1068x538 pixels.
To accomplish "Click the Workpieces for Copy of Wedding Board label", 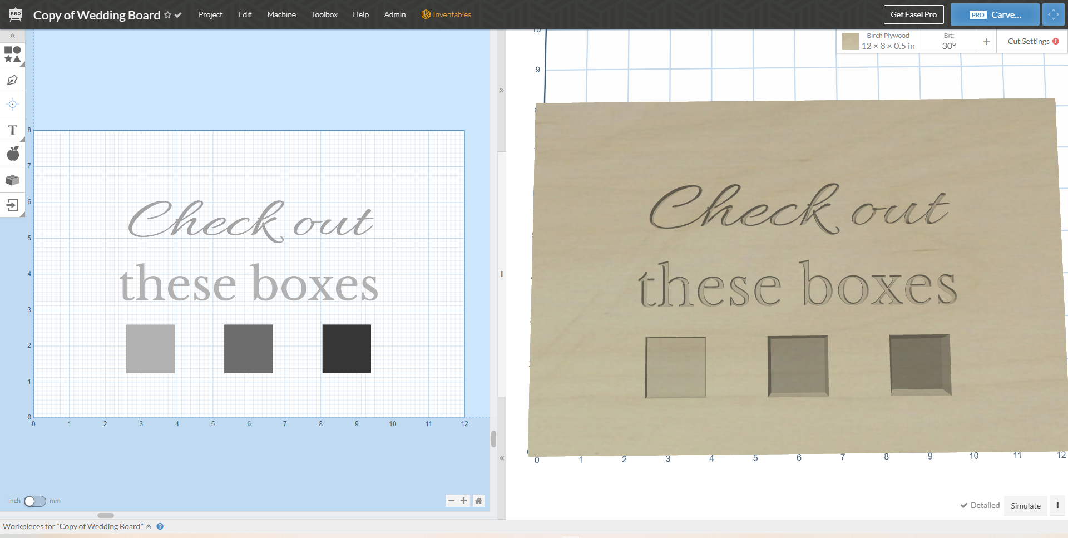I will pos(73,526).
